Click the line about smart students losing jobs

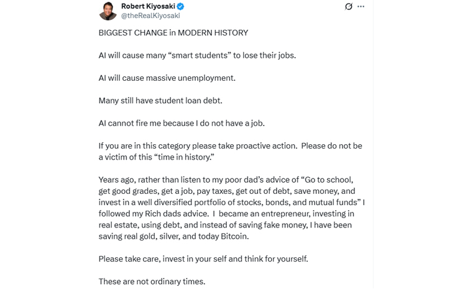pyautogui.click(x=197, y=55)
